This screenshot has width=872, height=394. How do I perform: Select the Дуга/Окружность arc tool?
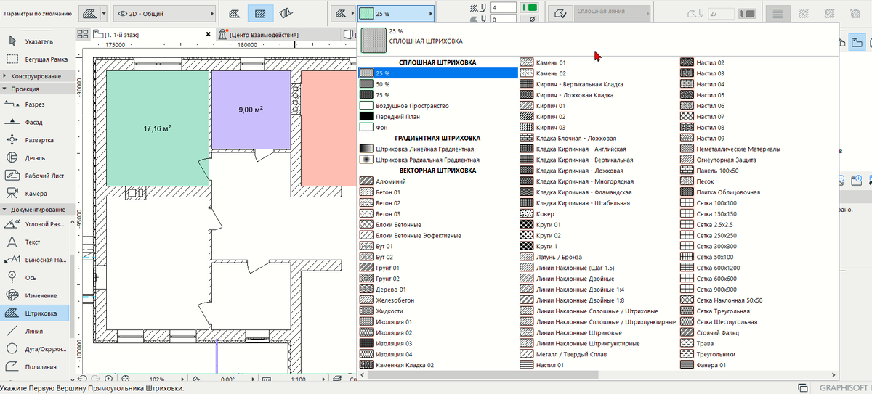click(35, 348)
